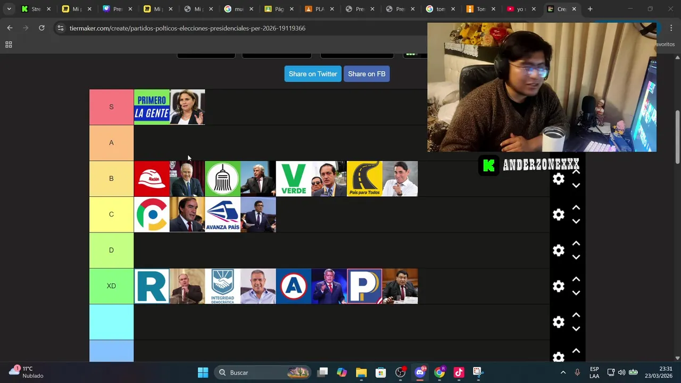Move tier XD row up with arrow
This screenshot has height=383, width=681.
576,279
